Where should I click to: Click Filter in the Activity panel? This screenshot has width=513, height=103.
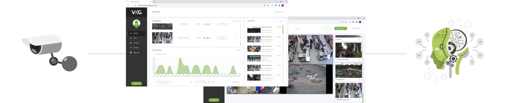pyautogui.click(x=281, y=21)
